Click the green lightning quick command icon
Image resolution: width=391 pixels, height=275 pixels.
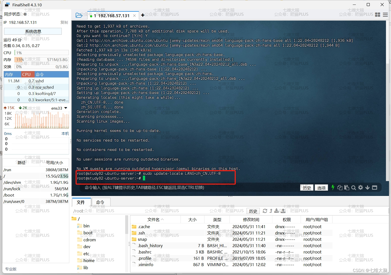tap(333, 187)
